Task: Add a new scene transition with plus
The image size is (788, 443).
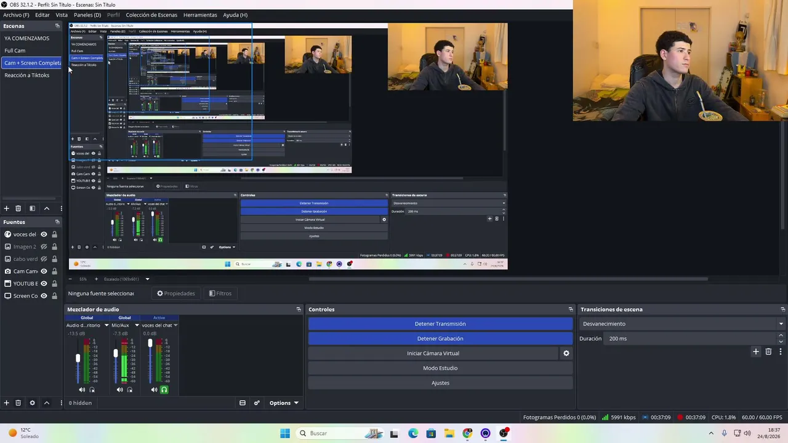Action: [756, 352]
